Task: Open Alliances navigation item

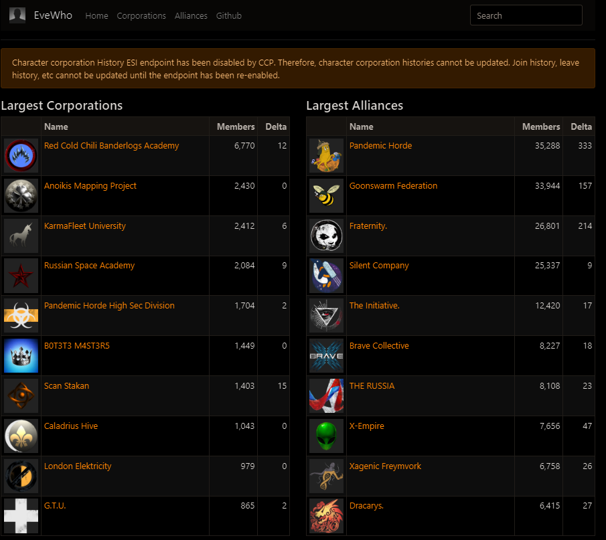Action: [x=191, y=16]
